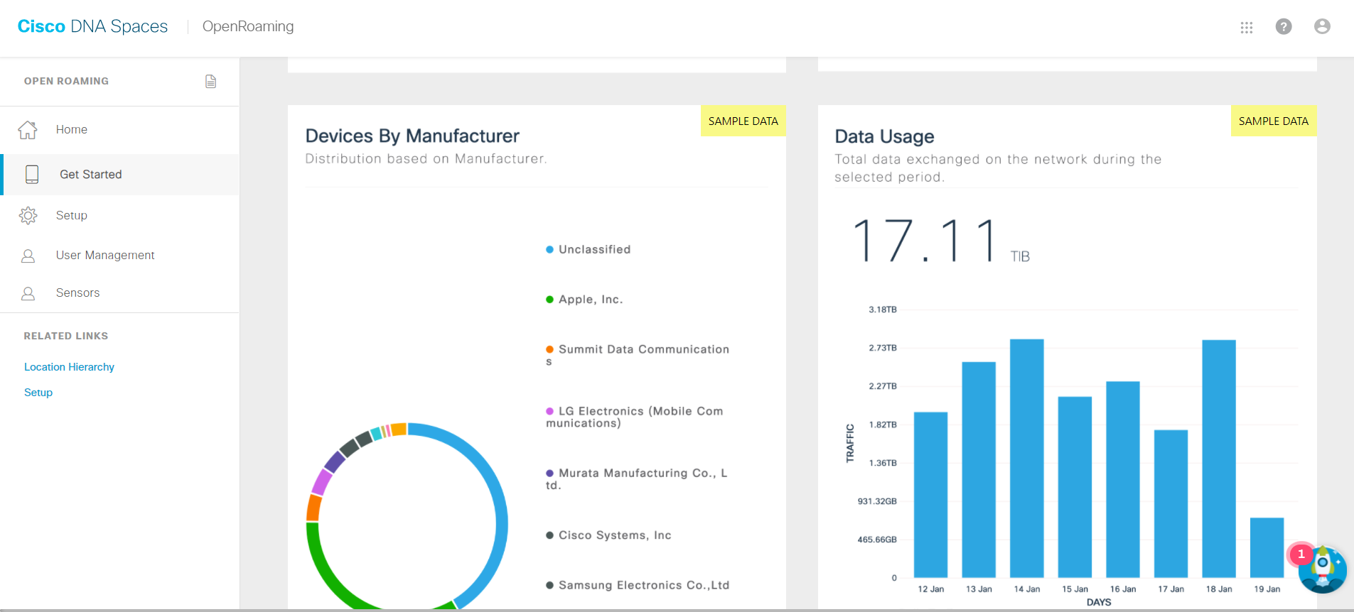Image resolution: width=1354 pixels, height=612 pixels.
Task: Follow the Location Hierarchy related link
Action: tap(69, 367)
